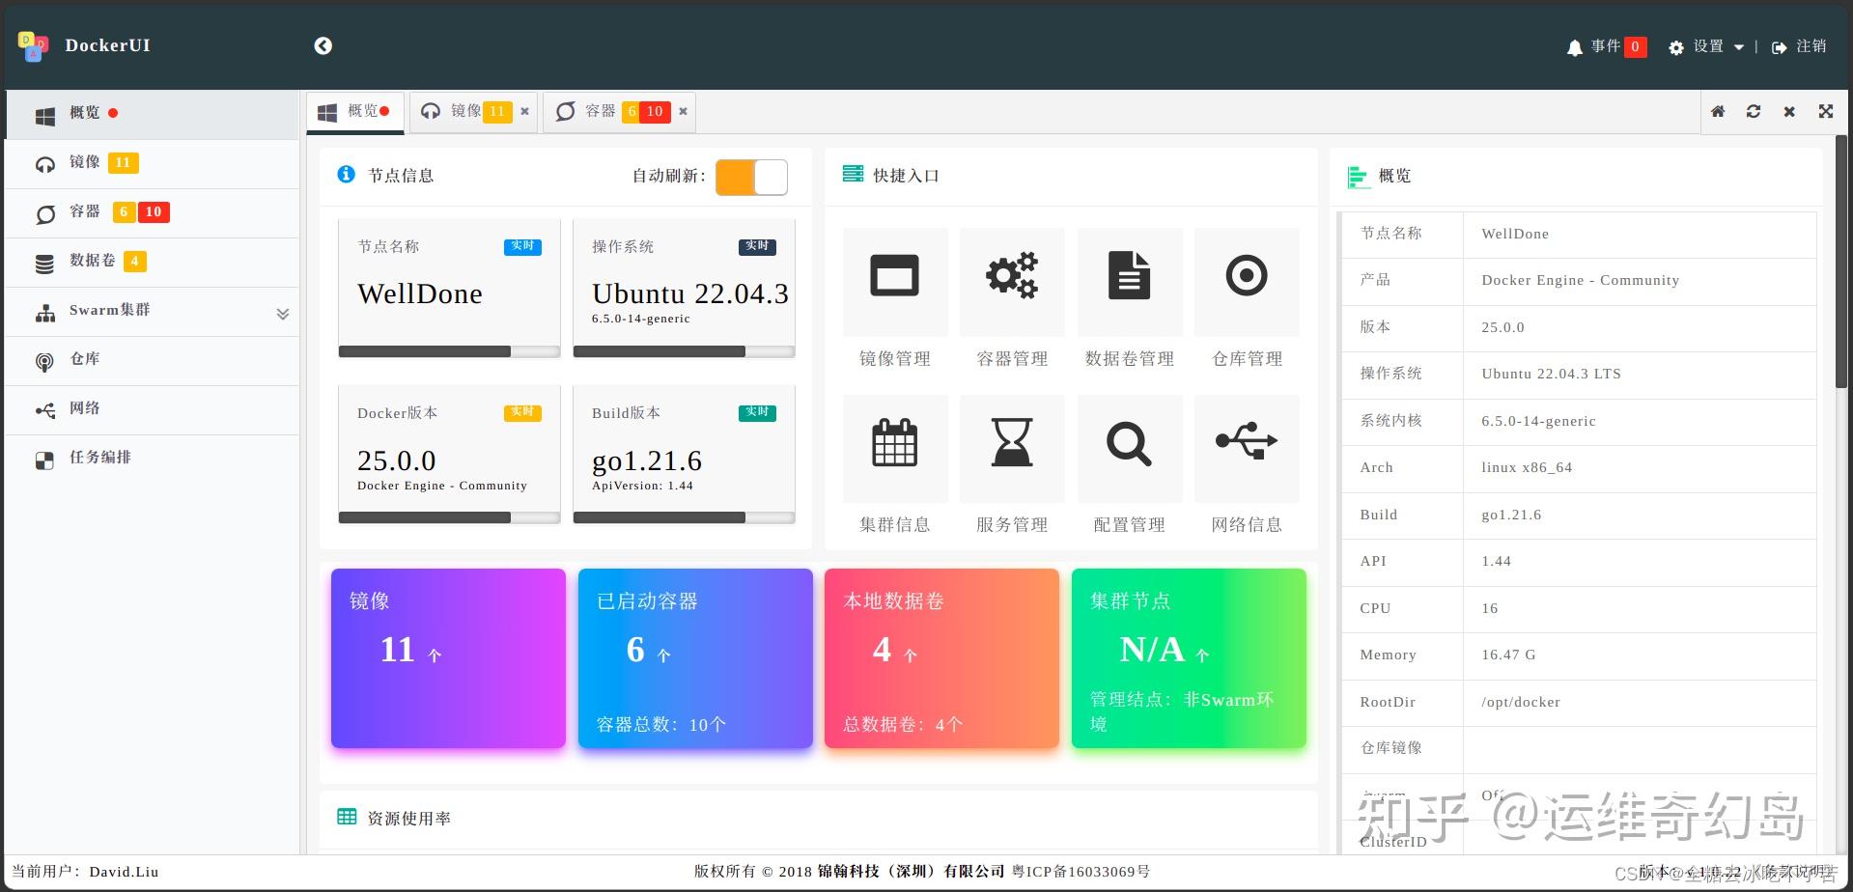Open the 粤ICP备16033069号 footer link
Viewport: 1853px width, 892px height.
1081,871
